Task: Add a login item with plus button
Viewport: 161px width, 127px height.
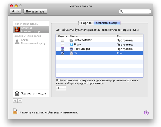Action: click(x=59, y=88)
